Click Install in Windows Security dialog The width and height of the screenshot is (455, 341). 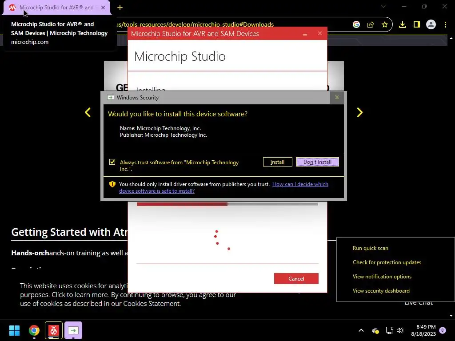[277, 162]
